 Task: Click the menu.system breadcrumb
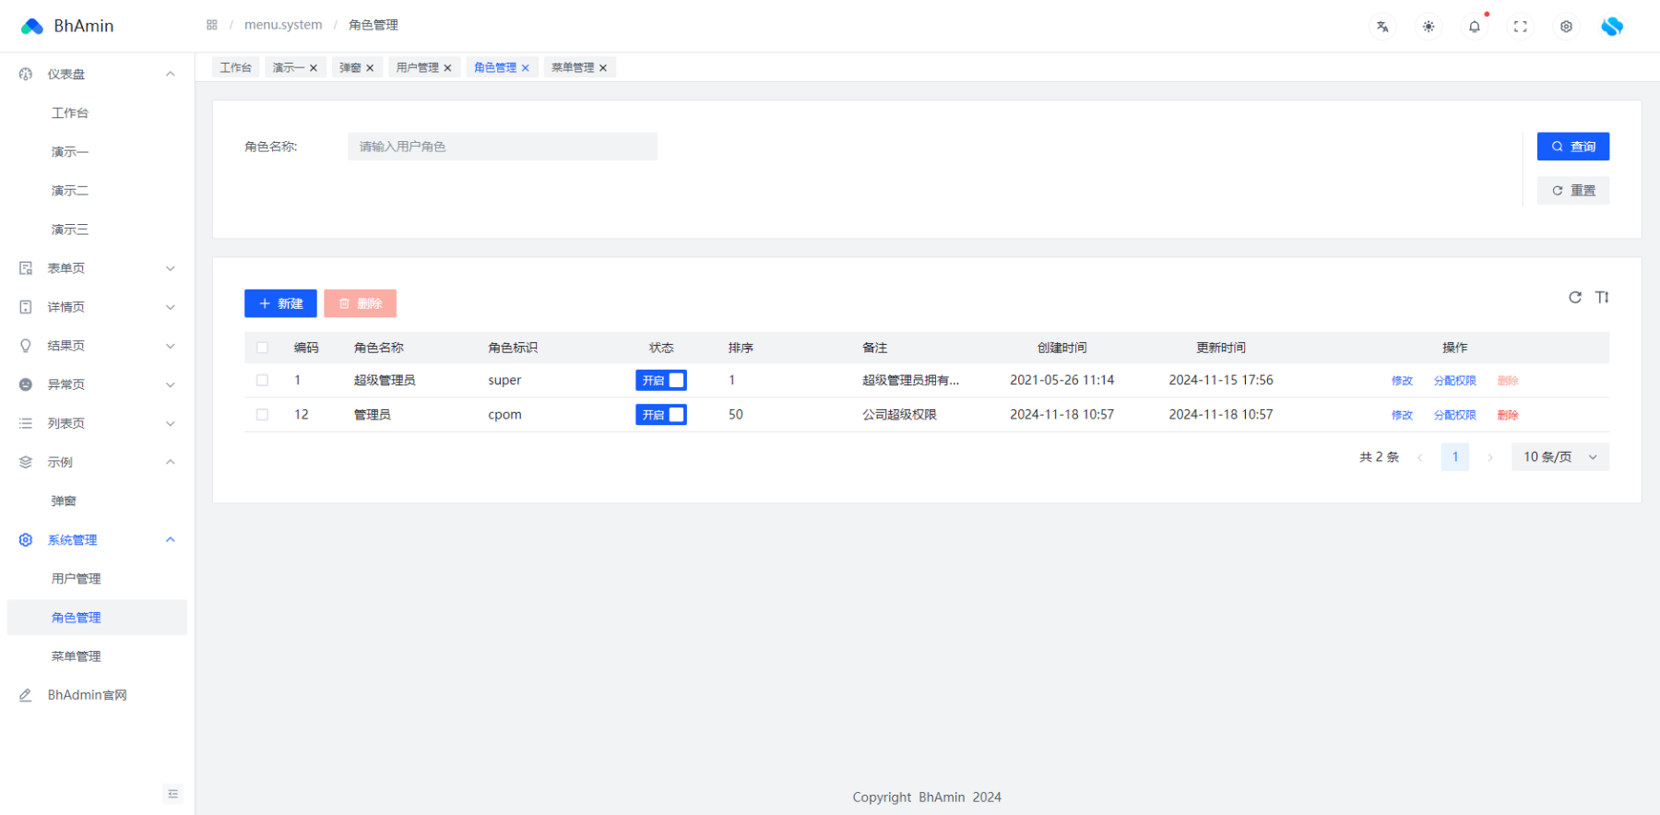[283, 25]
